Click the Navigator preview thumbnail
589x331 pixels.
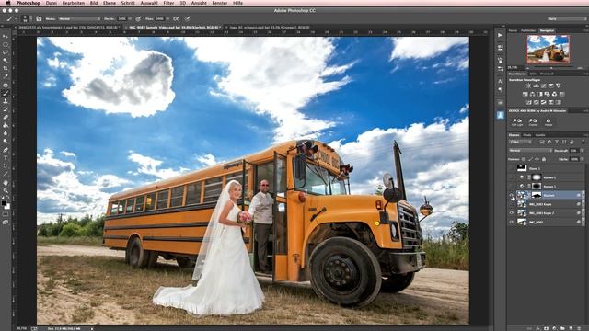(x=549, y=49)
